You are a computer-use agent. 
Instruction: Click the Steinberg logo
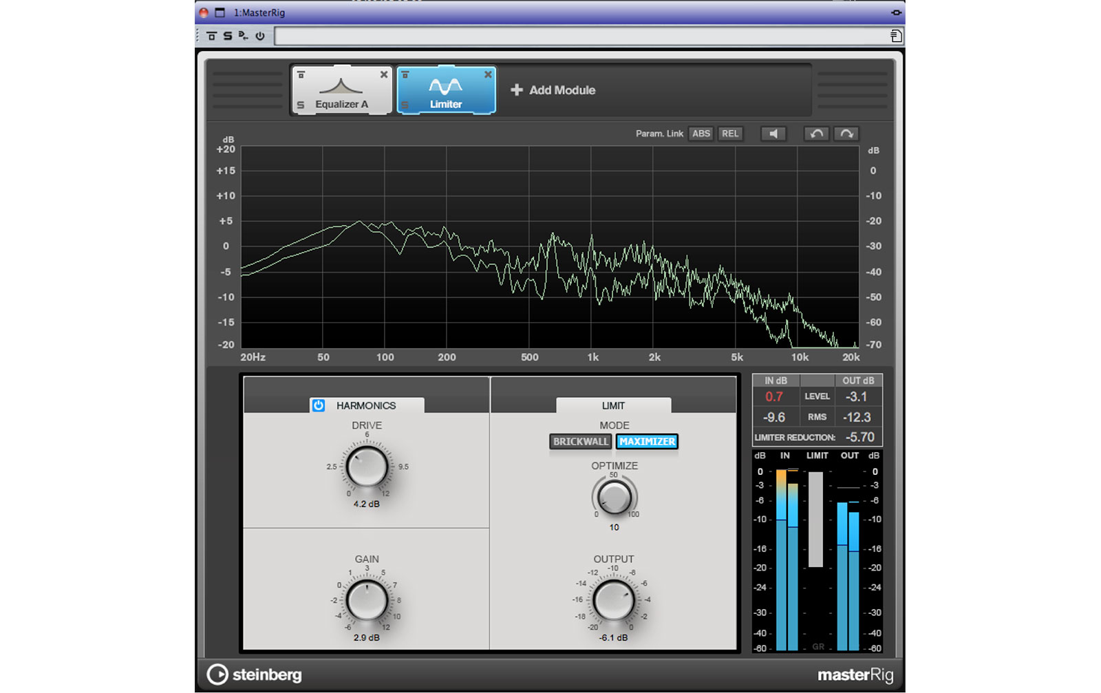[x=255, y=674]
